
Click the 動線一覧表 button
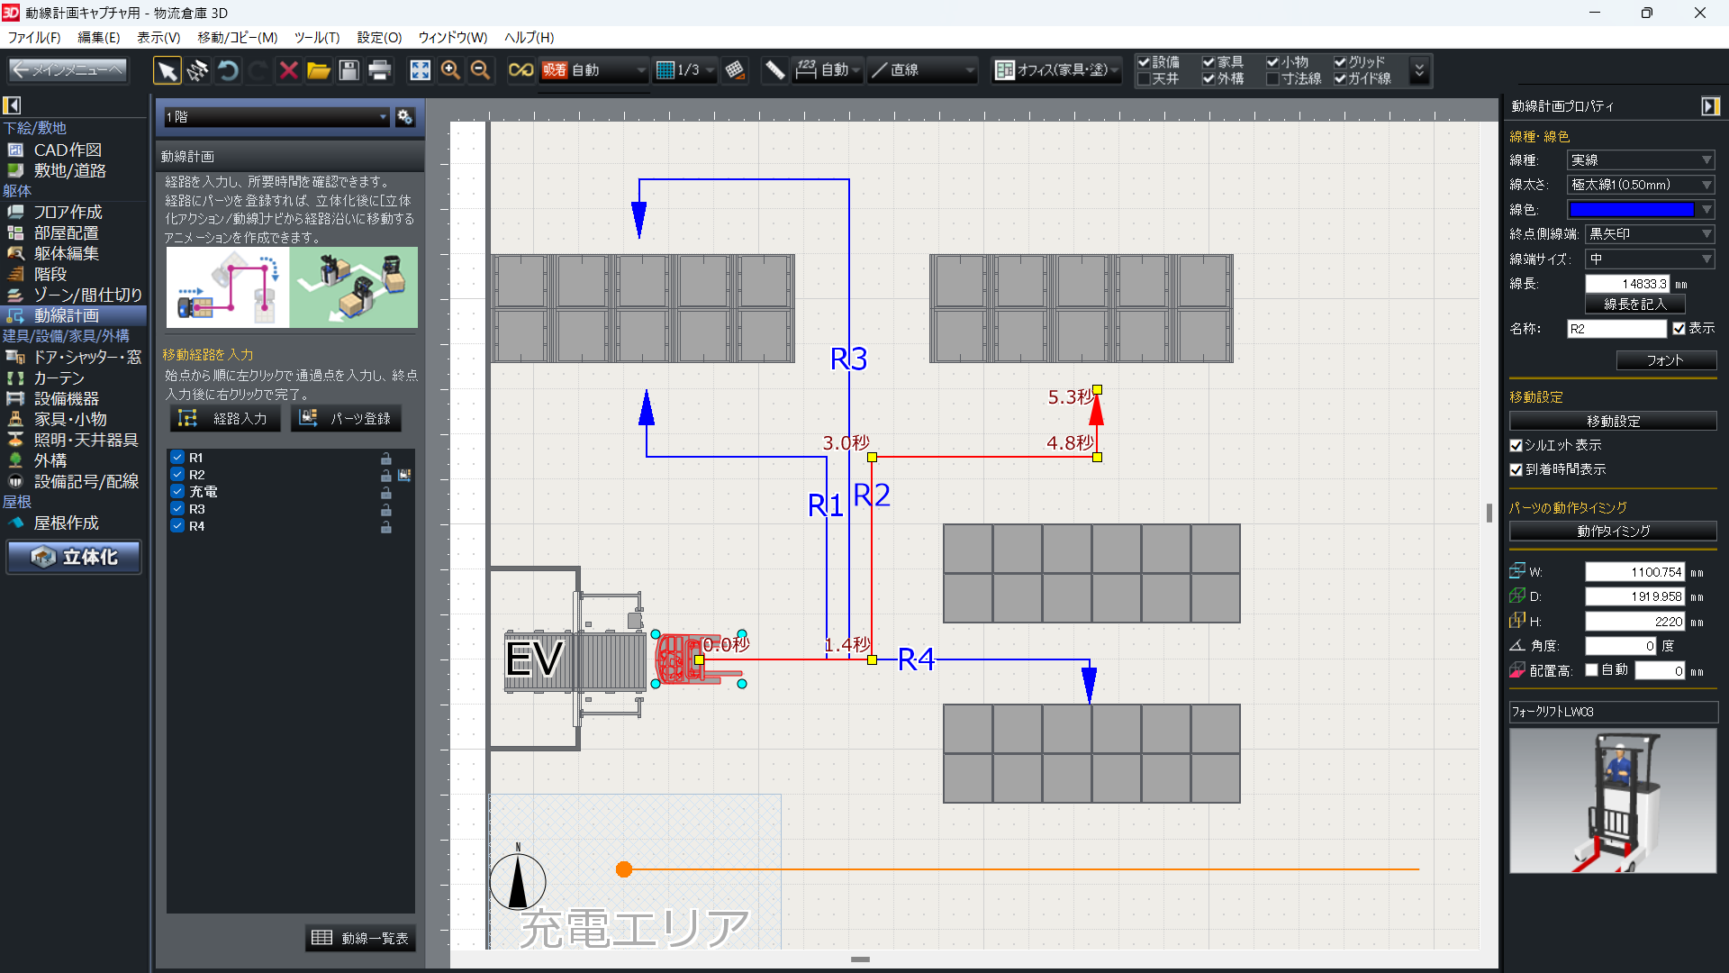360,938
